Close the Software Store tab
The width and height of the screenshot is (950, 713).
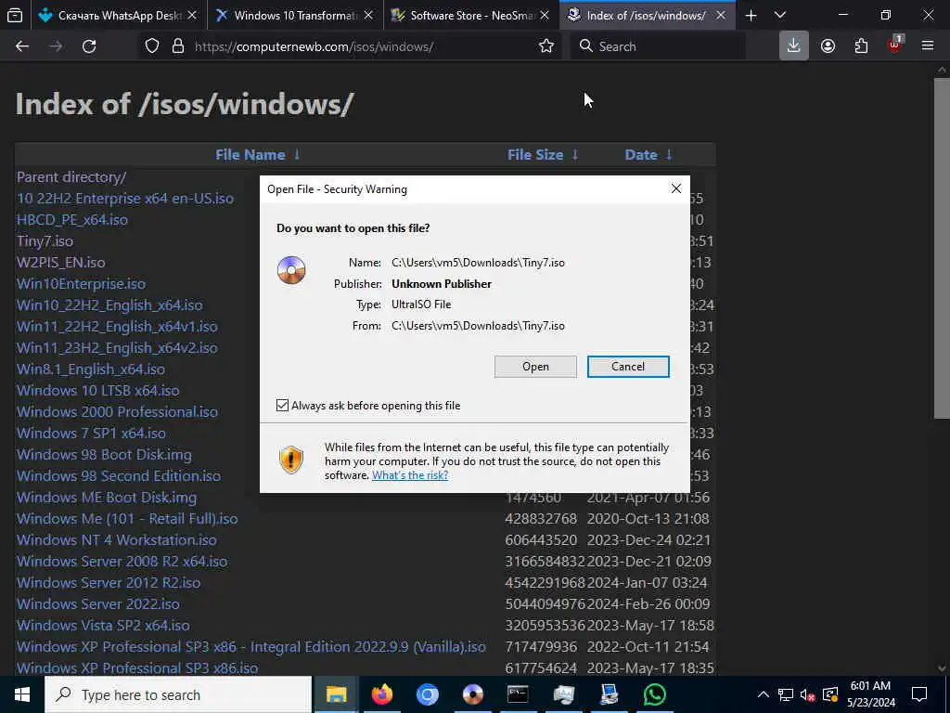pos(545,15)
